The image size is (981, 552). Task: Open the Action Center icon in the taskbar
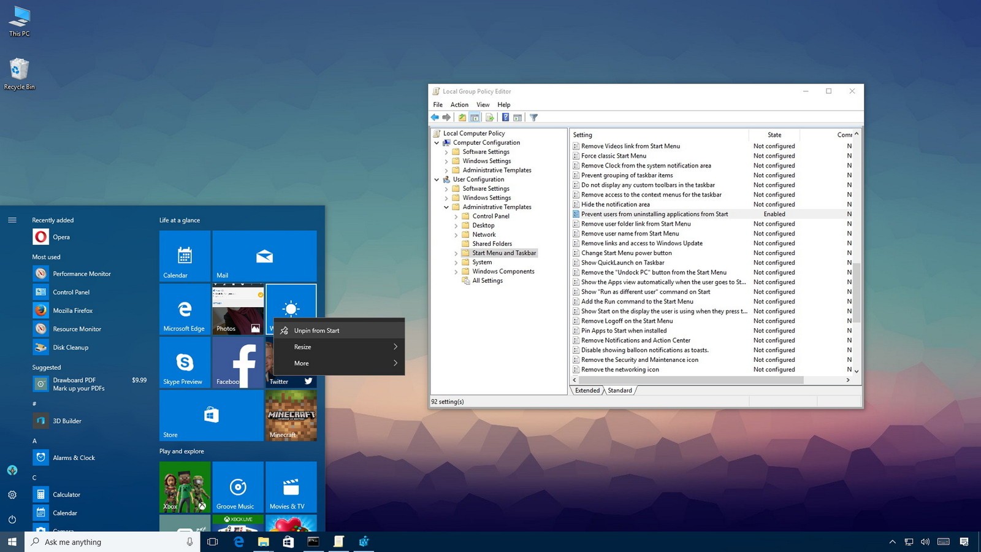964,542
